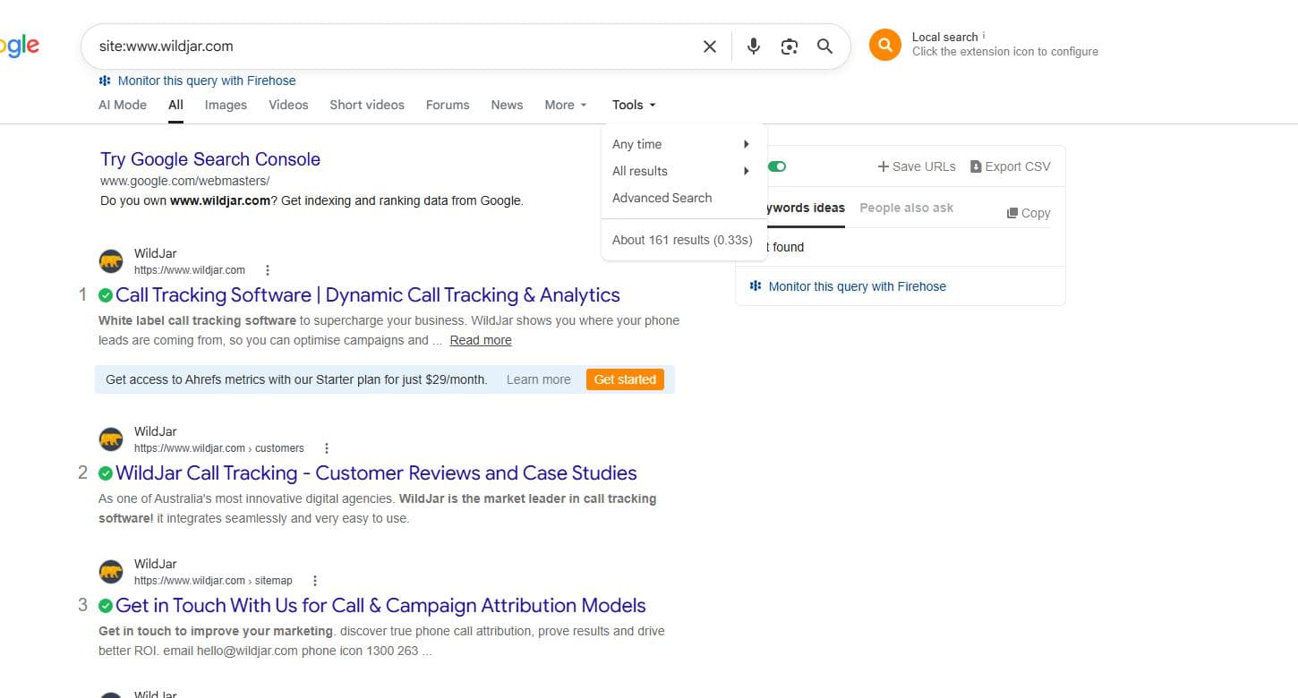1298x698 pixels.
Task: Click into the site:www.wildjar.com search field
Action: point(394,47)
